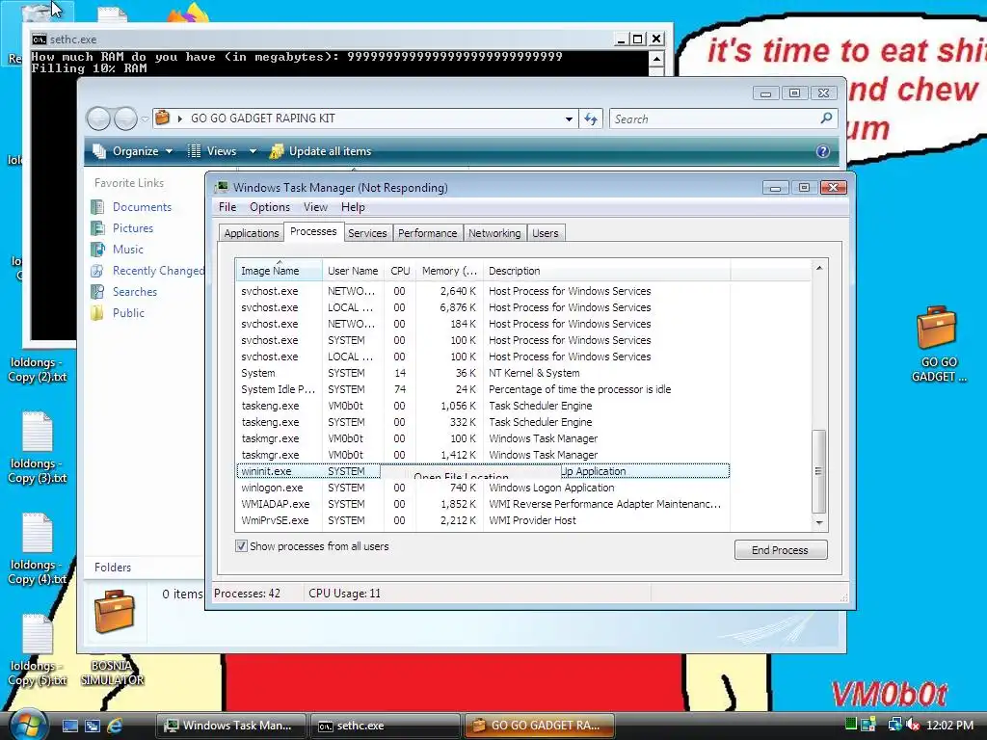Select the System Idle Process row
The width and height of the screenshot is (987, 740).
(483, 389)
